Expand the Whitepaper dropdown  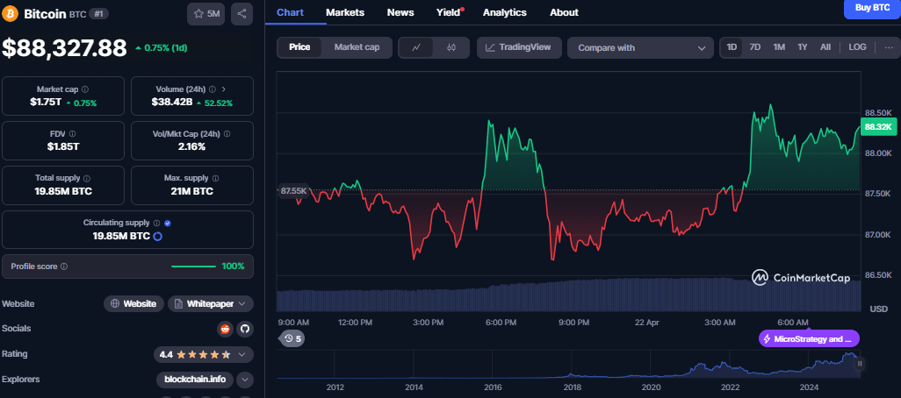211,303
